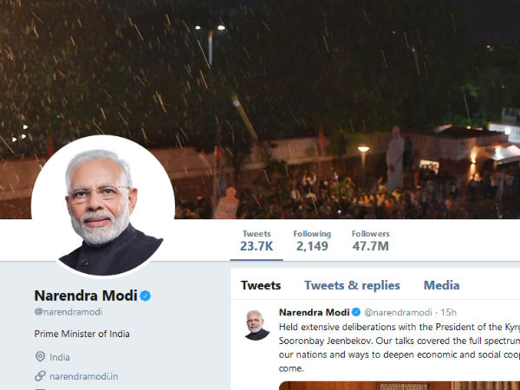Select the Tweets timeline tab
Image resolution: width=520 pixels, height=390 pixels.
[261, 285]
